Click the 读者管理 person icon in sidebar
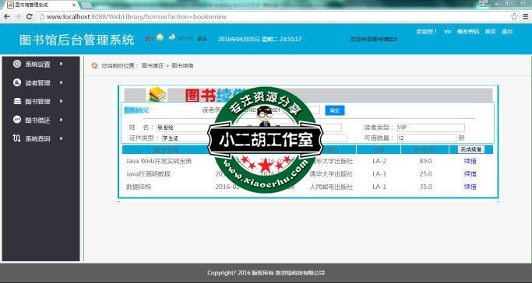Image resolution: width=532 pixels, height=283 pixels. click(17, 82)
